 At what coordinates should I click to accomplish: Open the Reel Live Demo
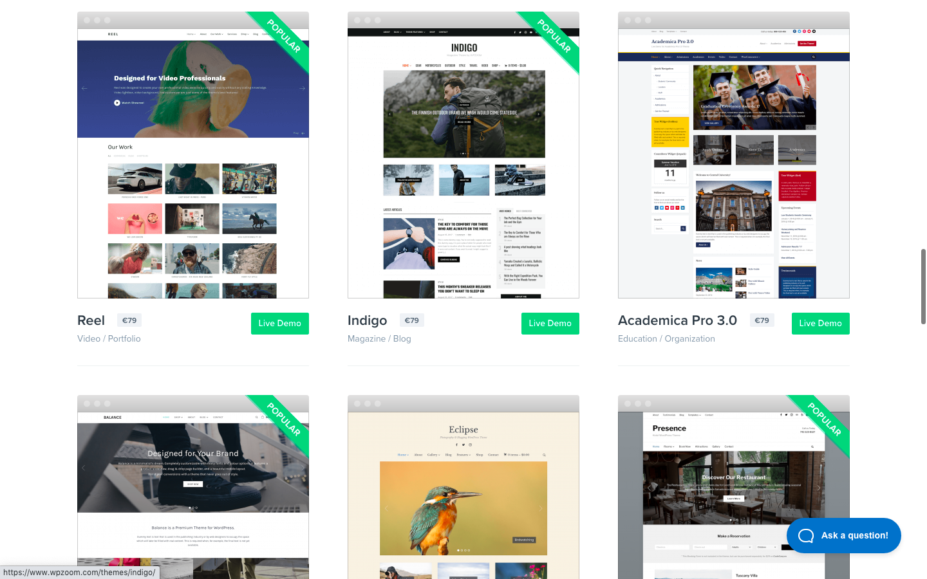pyautogui.click(x=280, y=324)
